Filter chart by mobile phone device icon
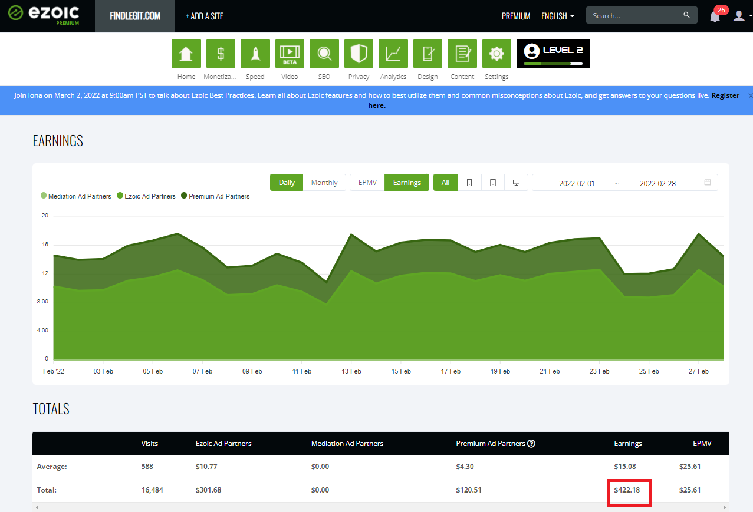Image resolution: width=753 pixels, height=512 pixels. click(x=469, y=183)
